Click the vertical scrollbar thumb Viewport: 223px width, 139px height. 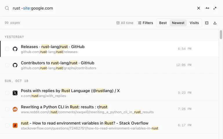click(221, 34)
